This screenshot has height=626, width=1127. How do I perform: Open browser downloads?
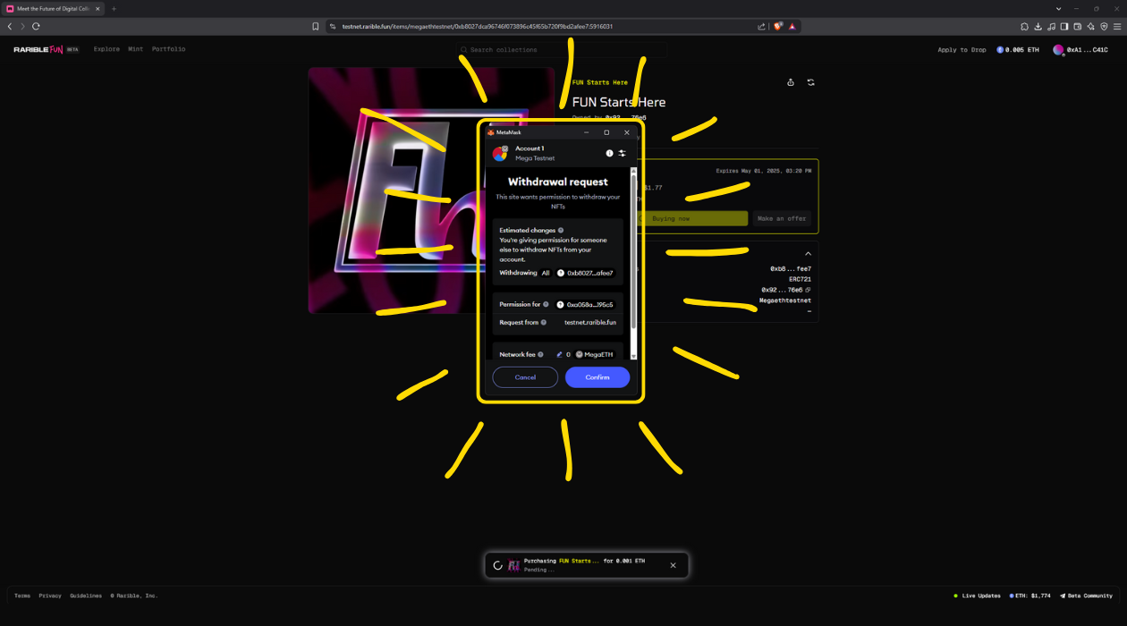[x=1038, y=26]
